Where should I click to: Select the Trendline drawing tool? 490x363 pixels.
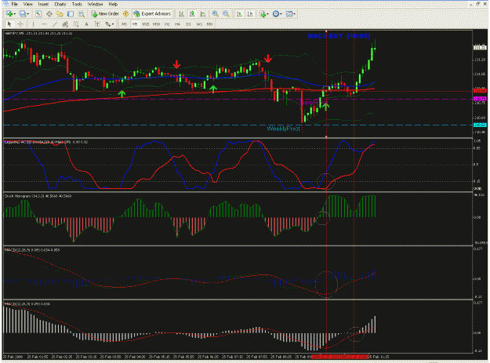tap(55, 24)
